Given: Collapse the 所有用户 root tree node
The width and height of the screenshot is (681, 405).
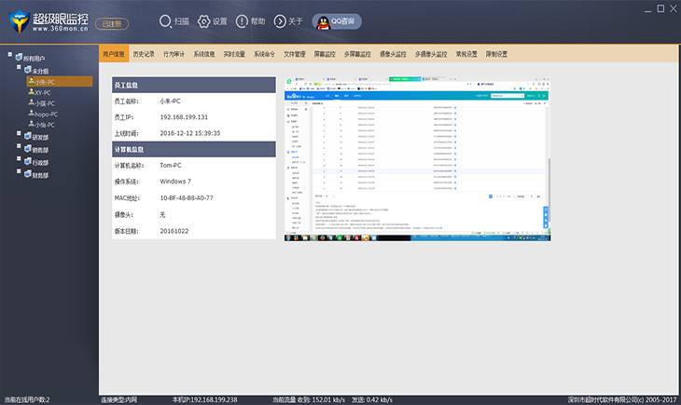Looking at the screenshot, I should coord(9,54).
